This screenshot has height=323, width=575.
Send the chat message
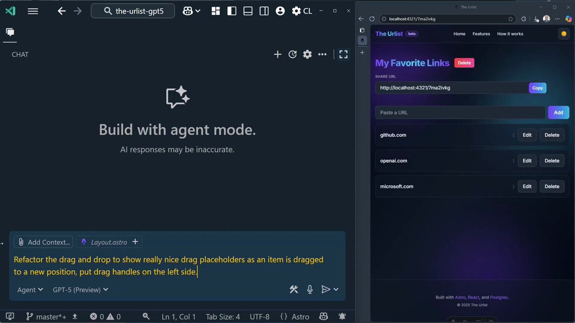click(x=325, y=289)
